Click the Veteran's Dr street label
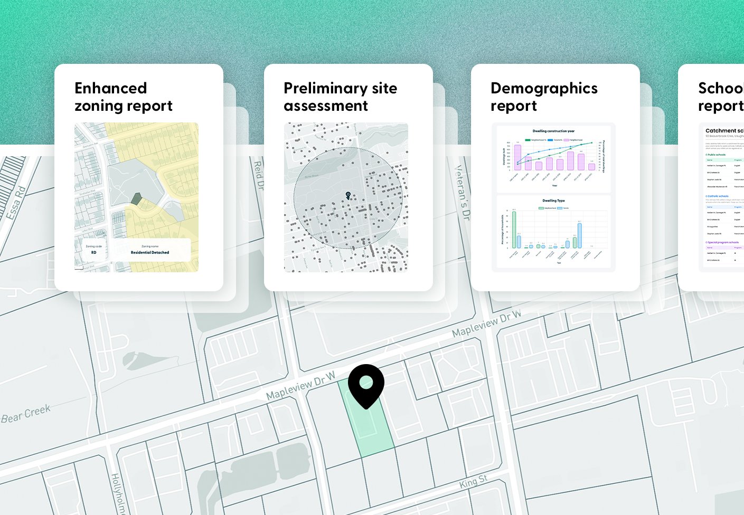 (463, 192)
